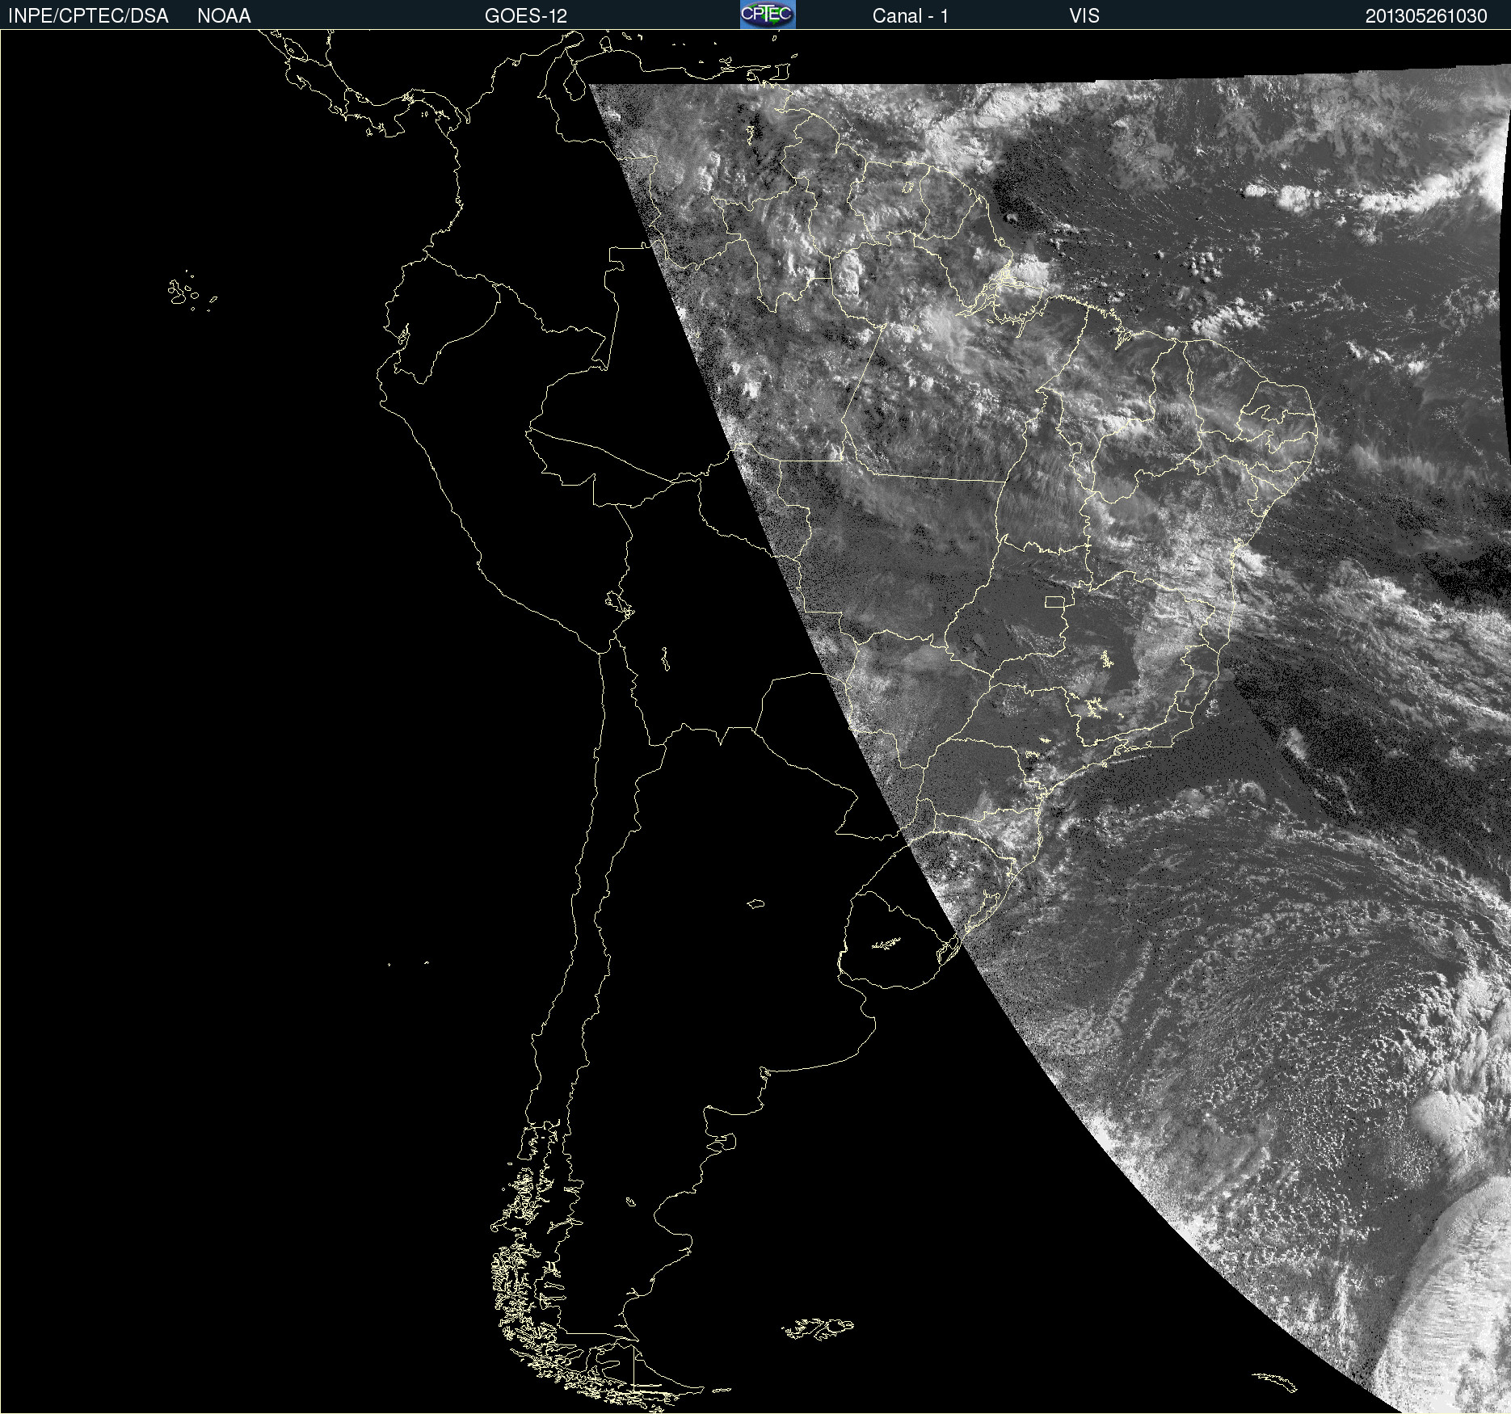
Task: Click the VIS channel label
Action: click(x=1084, y=16)
